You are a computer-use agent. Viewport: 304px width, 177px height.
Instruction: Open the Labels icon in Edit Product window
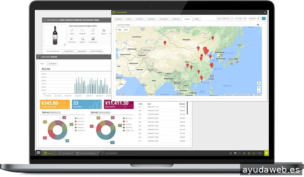(72, 31)
